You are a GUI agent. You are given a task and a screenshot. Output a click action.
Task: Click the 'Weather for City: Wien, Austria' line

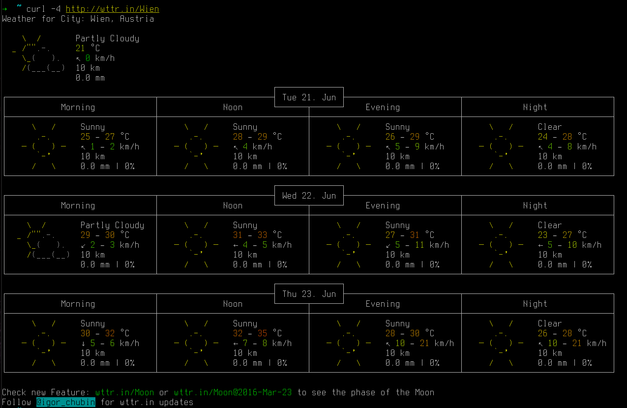(78, 19)
